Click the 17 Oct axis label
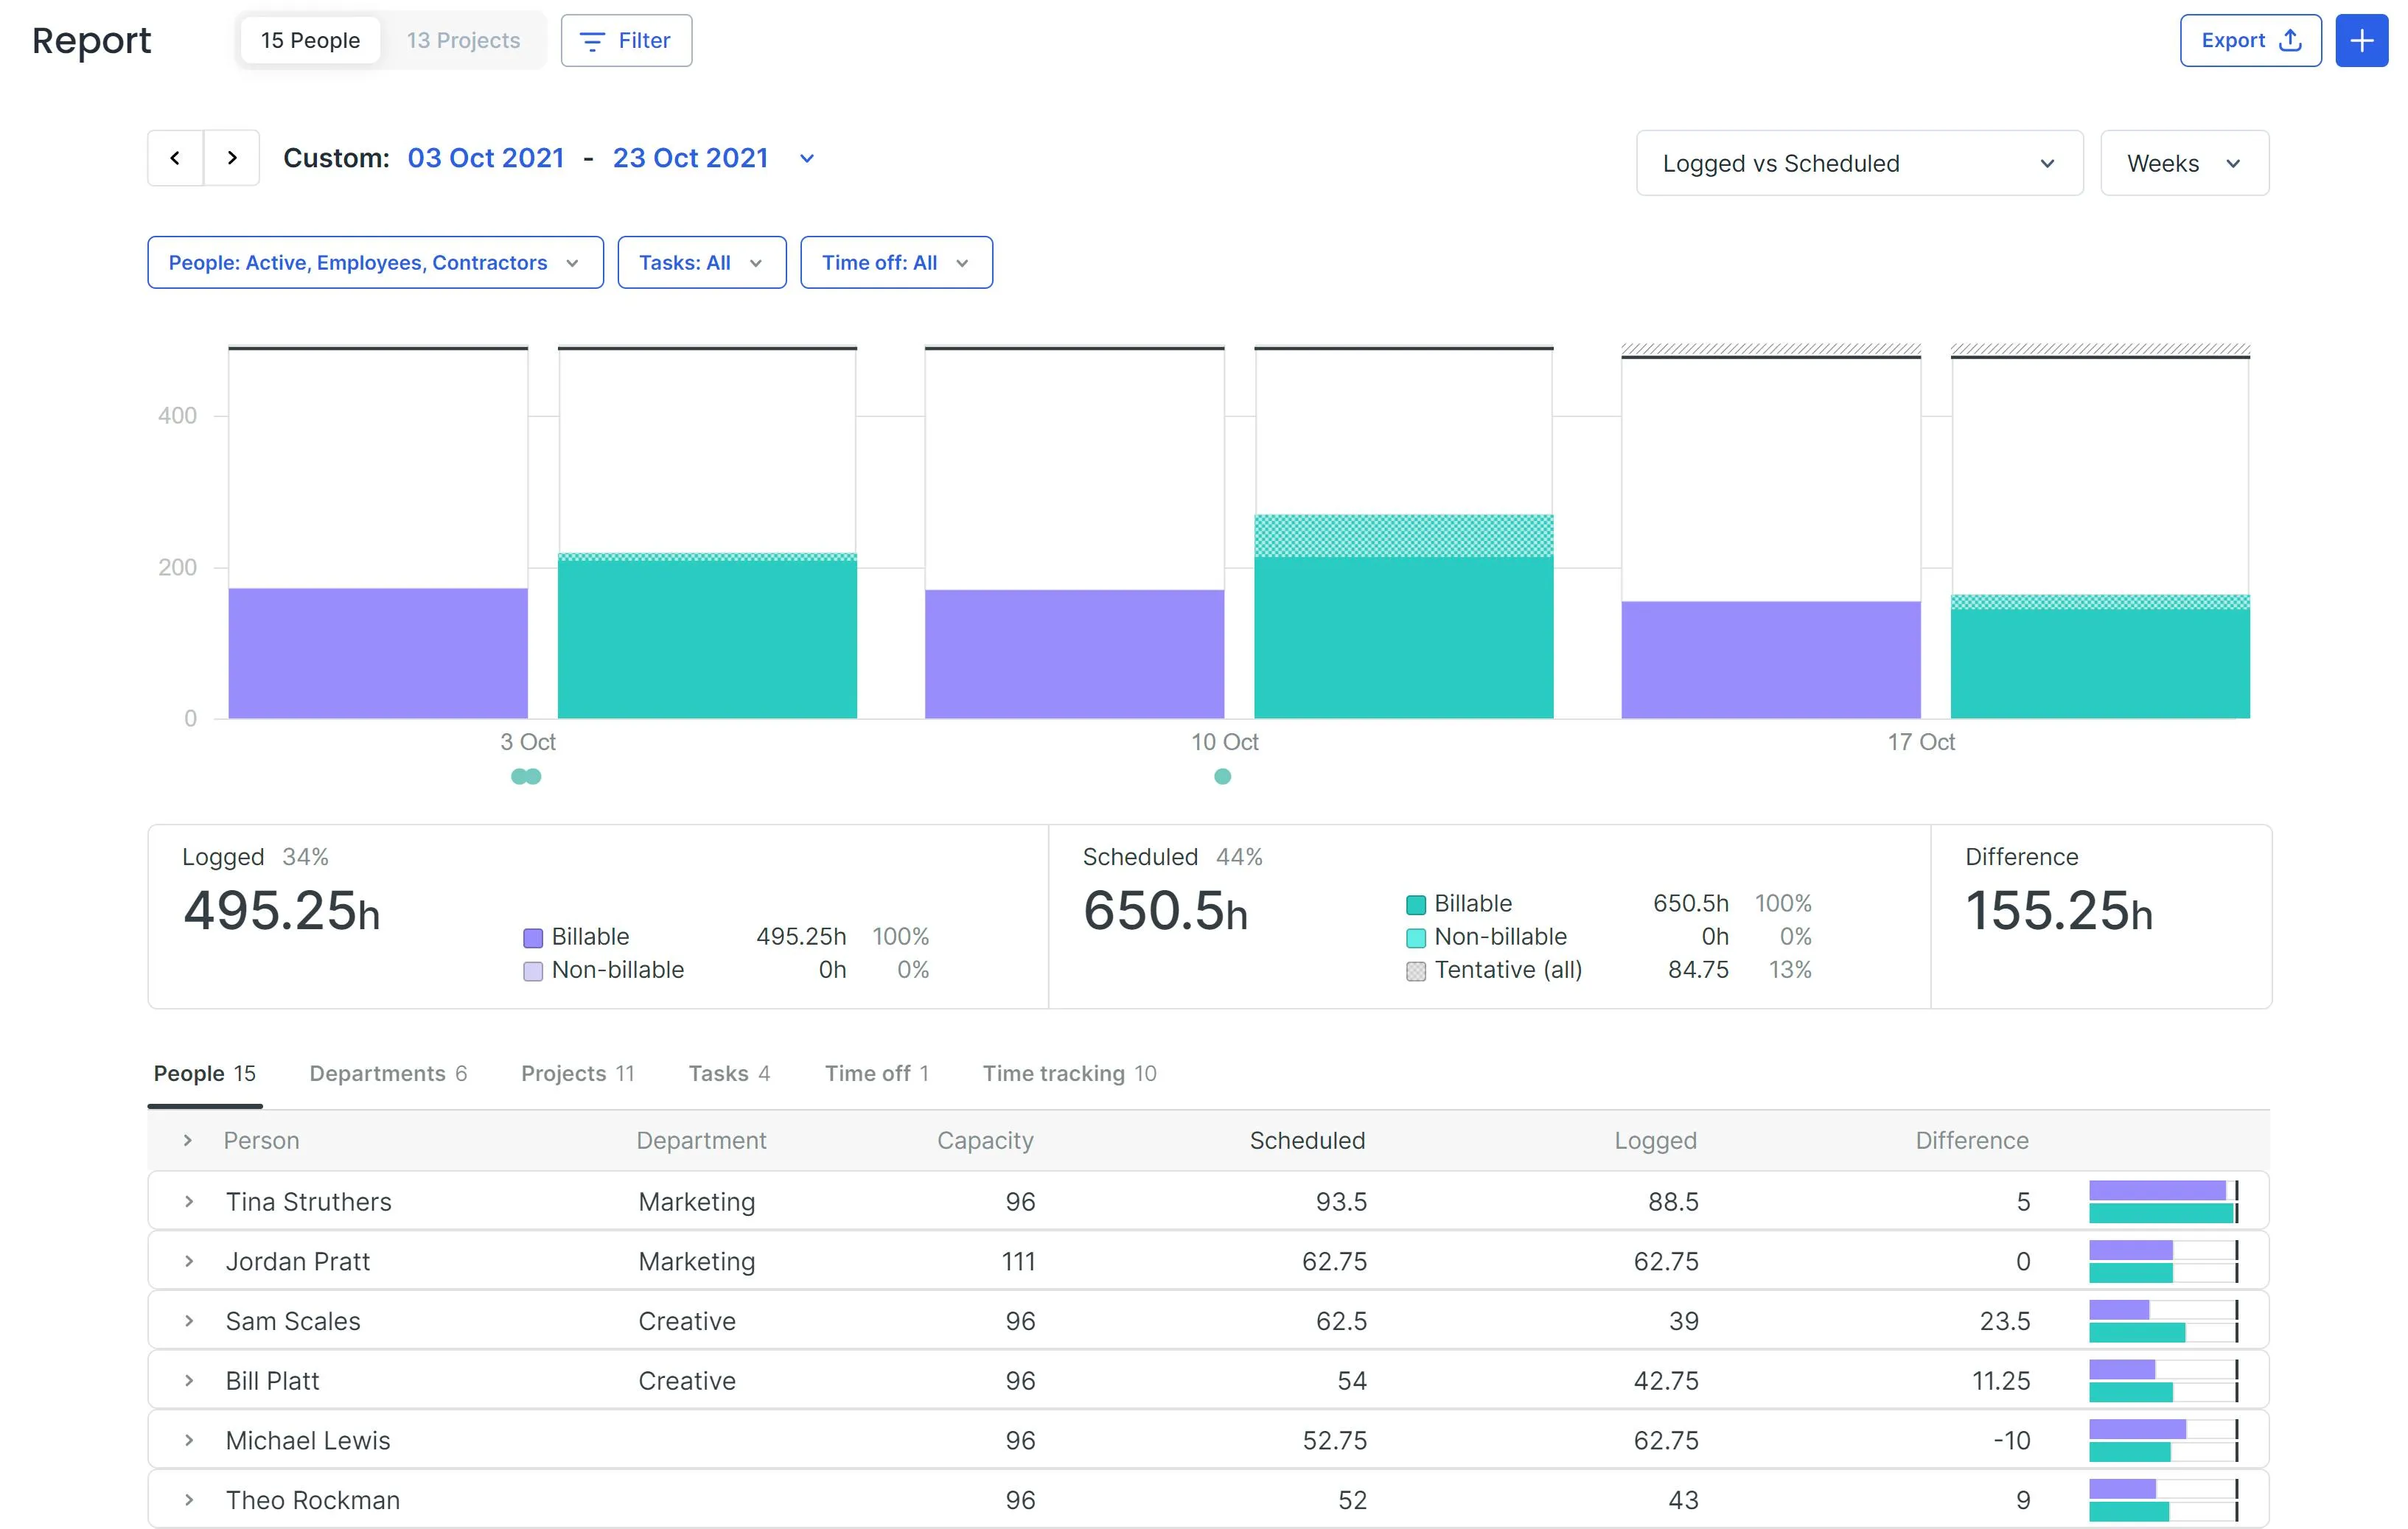Image resolution: width=2408 pixels, height=1529 pixels. tap(1921, 742)
